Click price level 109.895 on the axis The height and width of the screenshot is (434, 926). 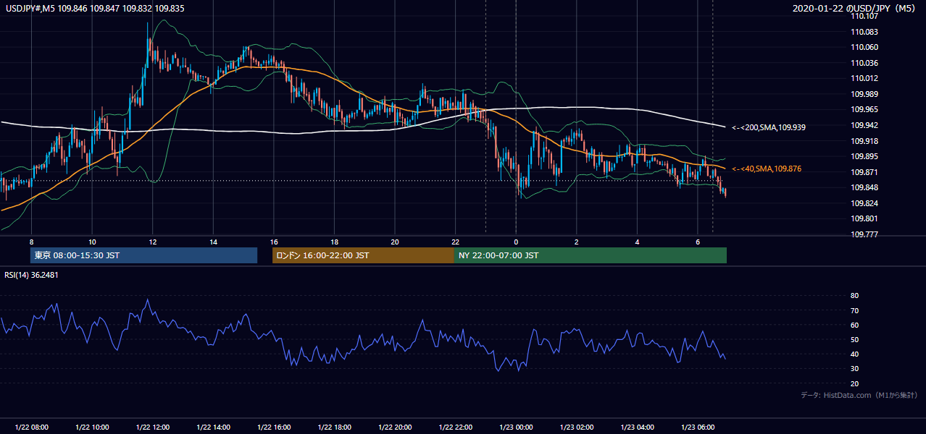[x=864, y=156]
